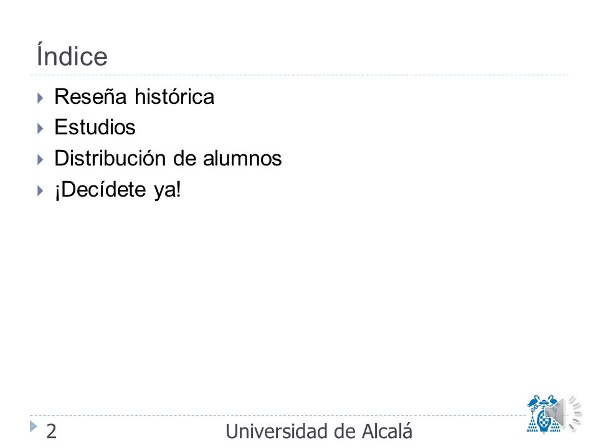The image size is (598, 448).
Task: Open the ¡Decídete ya! index entry
Action: (x=118, y=190)
